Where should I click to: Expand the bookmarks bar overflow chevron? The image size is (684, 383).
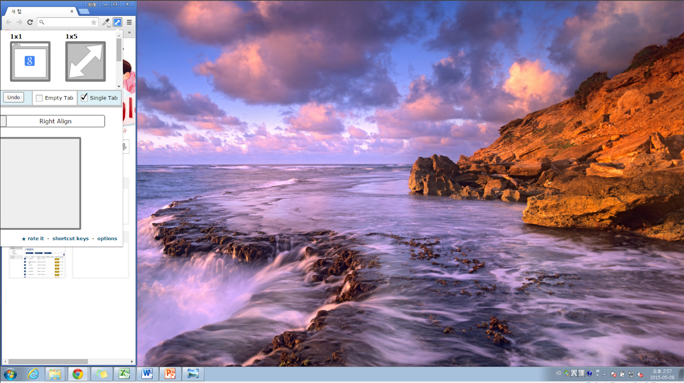pos(129,33)
